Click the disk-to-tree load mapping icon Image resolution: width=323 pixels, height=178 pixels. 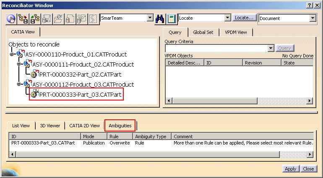(x=35, y=18)
